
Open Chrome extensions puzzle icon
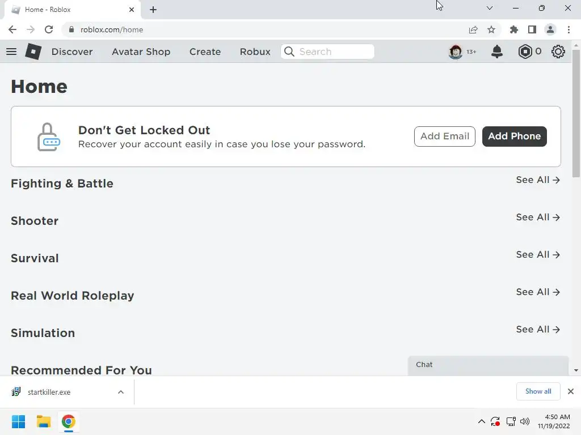pos(514,29)
